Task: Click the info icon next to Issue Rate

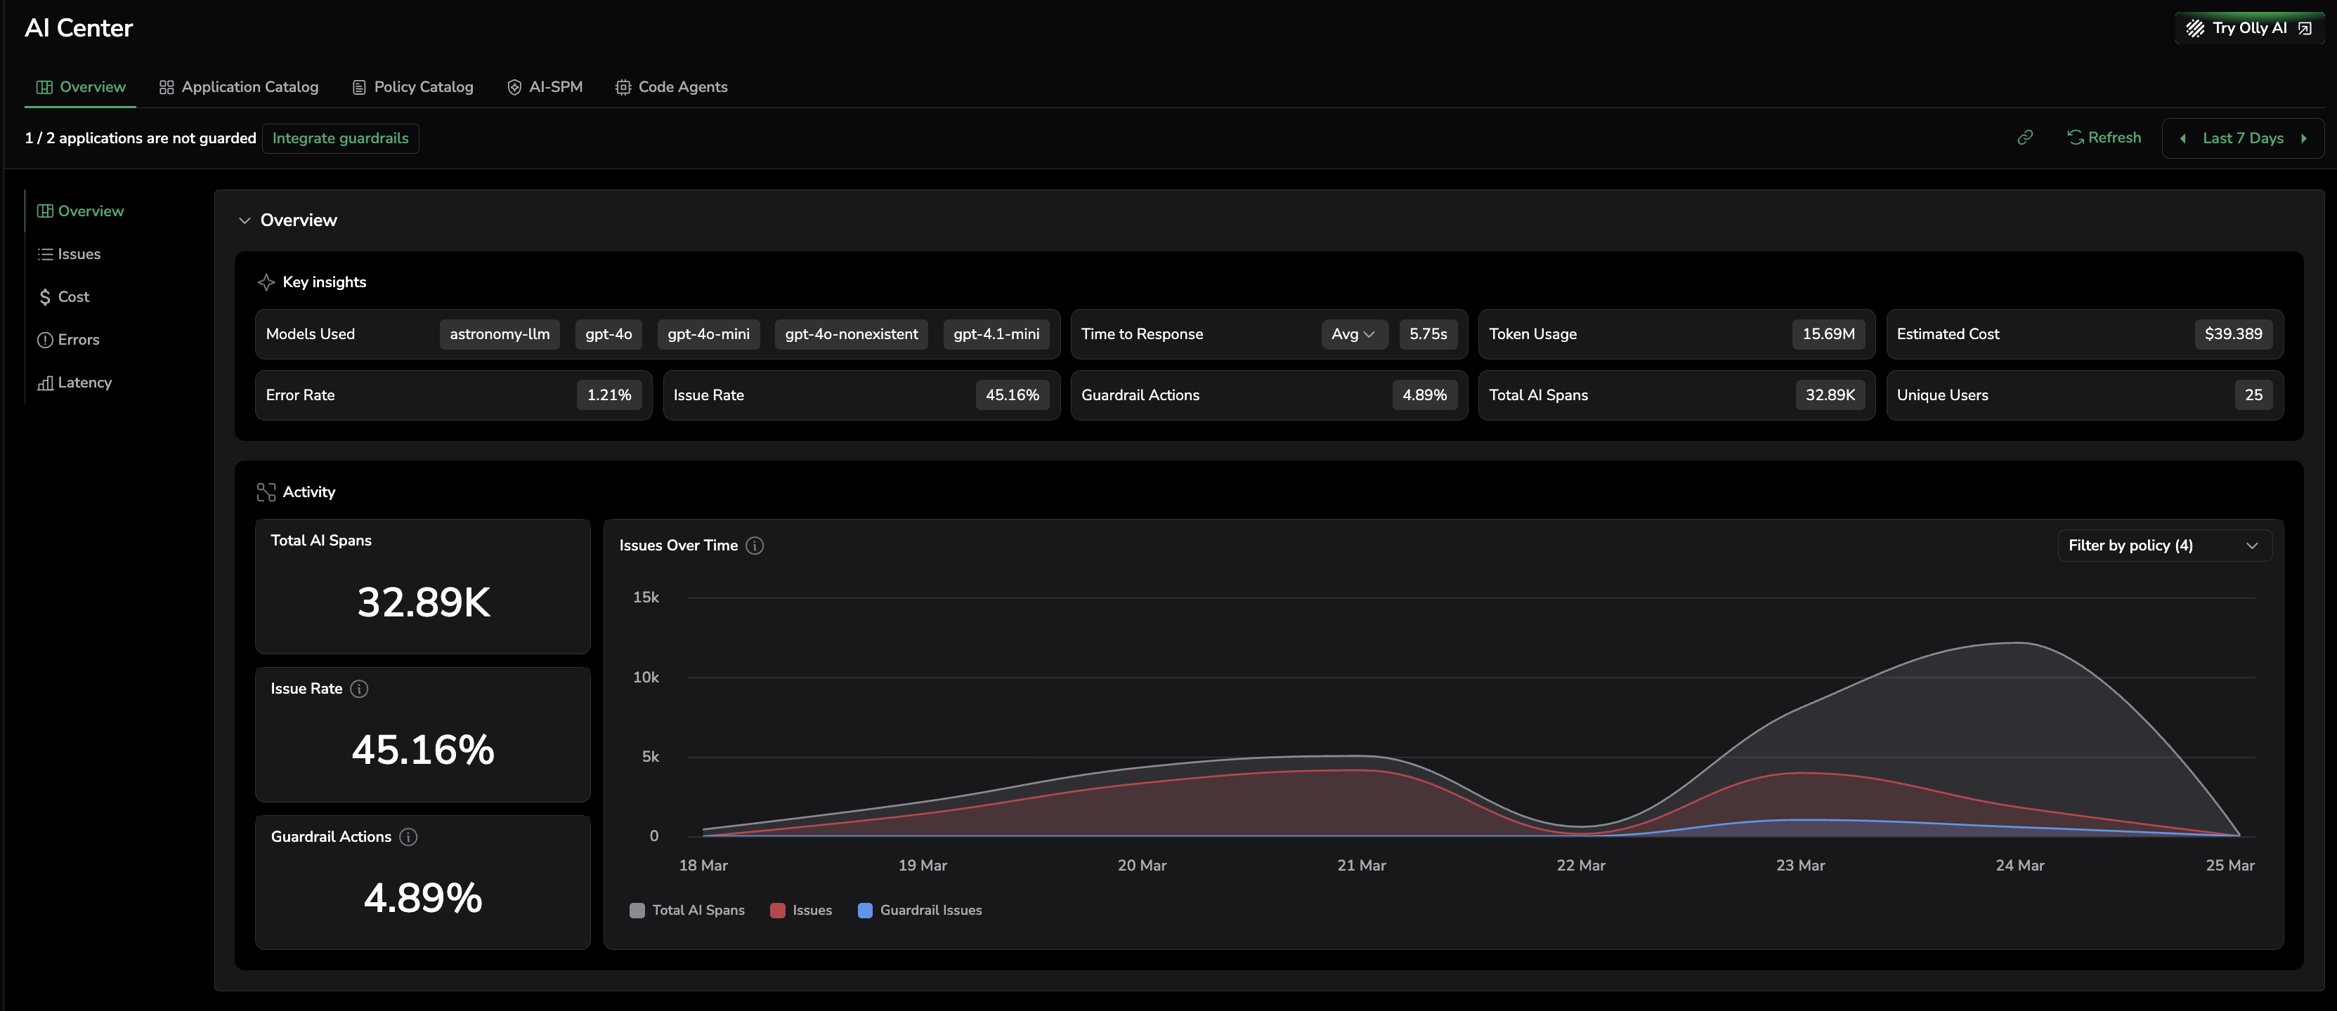Action: [359, 689]
